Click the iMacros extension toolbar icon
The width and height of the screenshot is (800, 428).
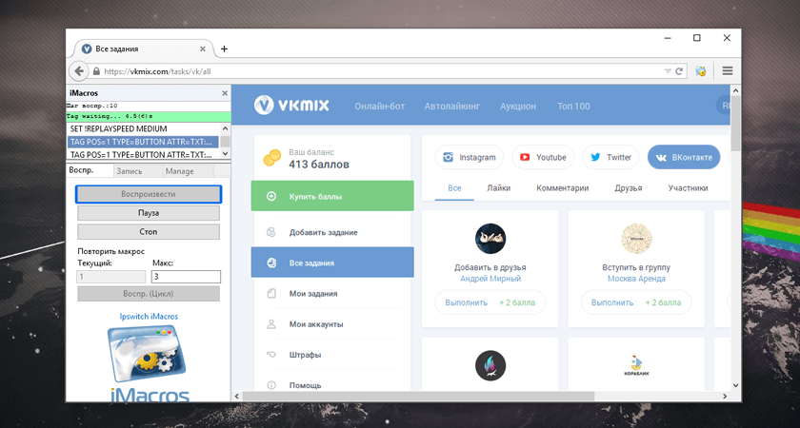701,71
